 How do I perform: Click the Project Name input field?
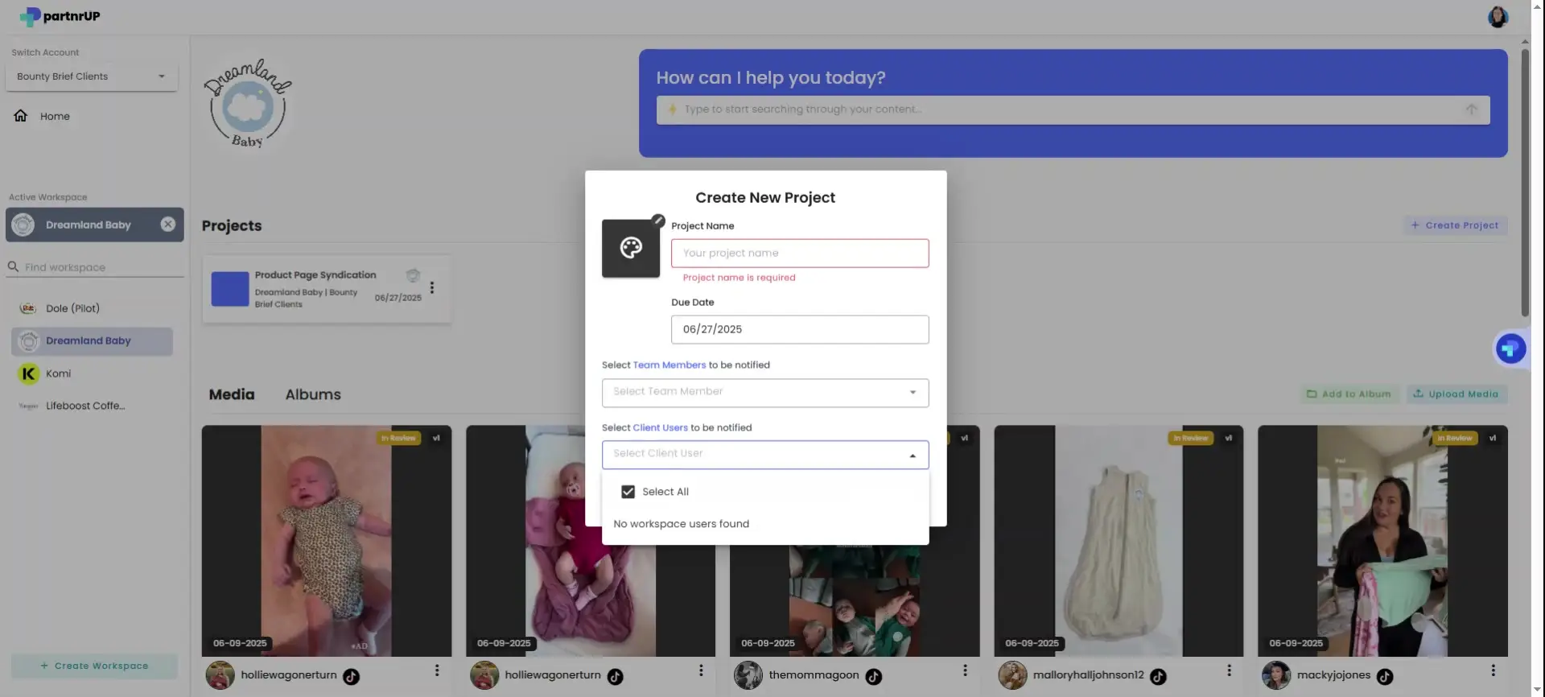click(800, 254)
